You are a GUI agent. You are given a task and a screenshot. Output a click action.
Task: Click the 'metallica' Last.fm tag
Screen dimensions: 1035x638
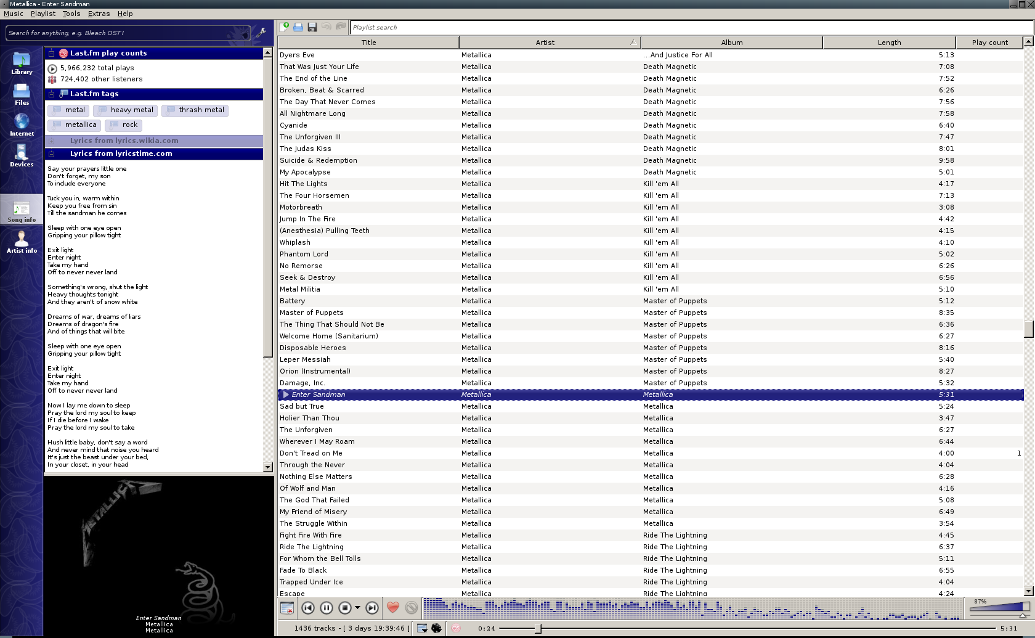(x=75, y=125)
